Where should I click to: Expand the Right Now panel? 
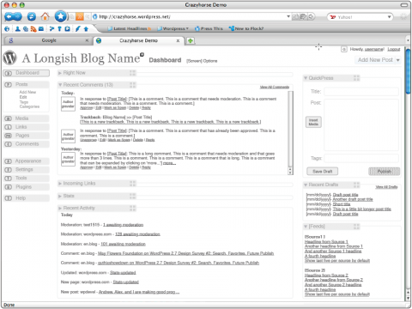(60, 73)
